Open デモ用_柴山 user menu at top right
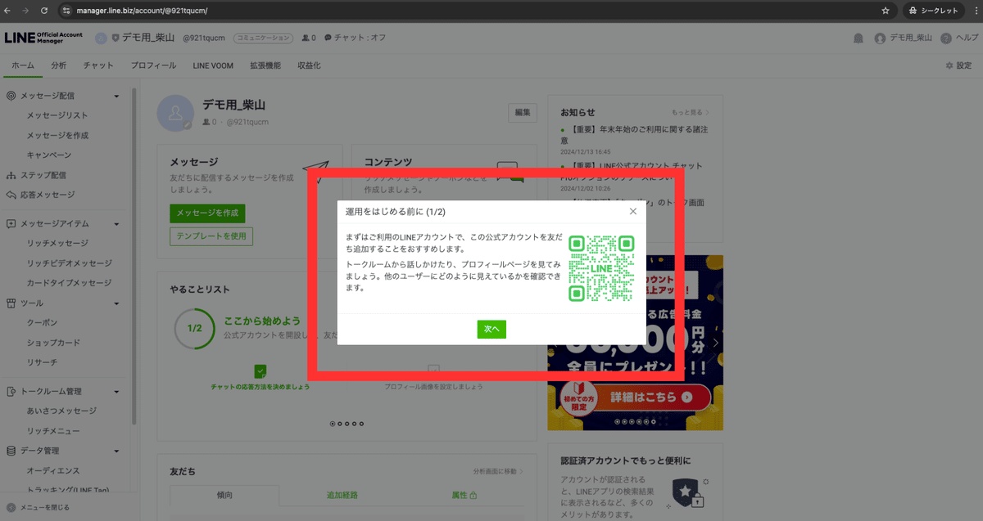This screenshot has height=521, width=983. [x=903, y=38]
